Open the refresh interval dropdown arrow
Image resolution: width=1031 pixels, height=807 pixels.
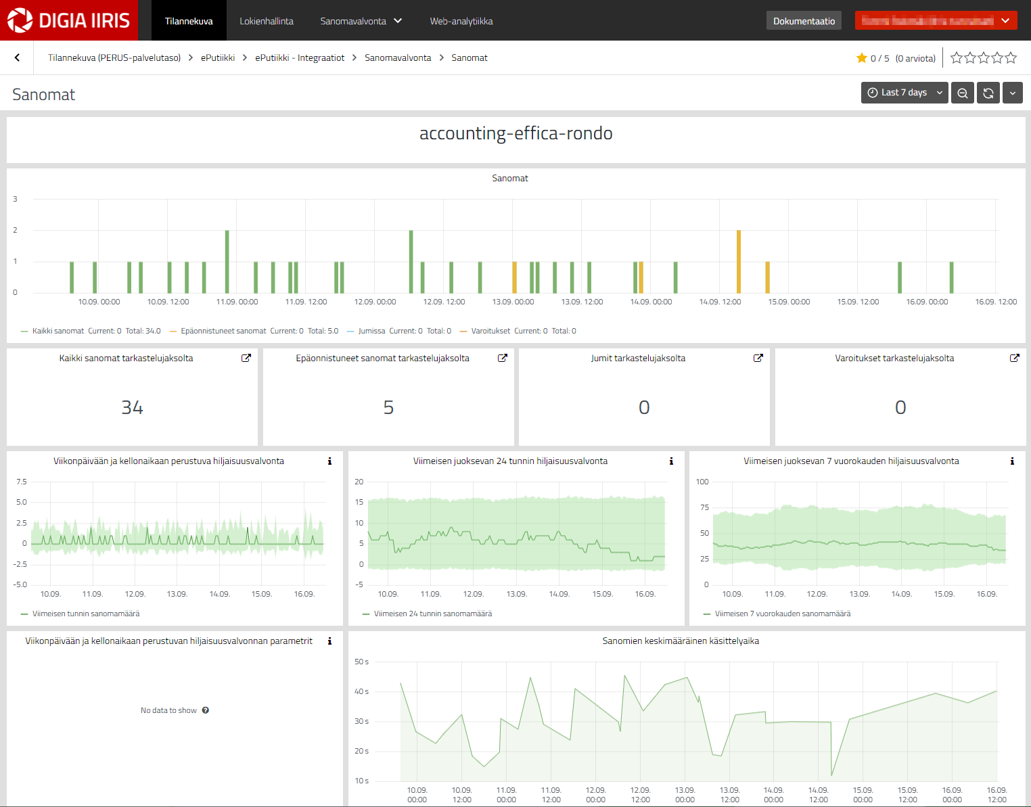pos(1013,93)
